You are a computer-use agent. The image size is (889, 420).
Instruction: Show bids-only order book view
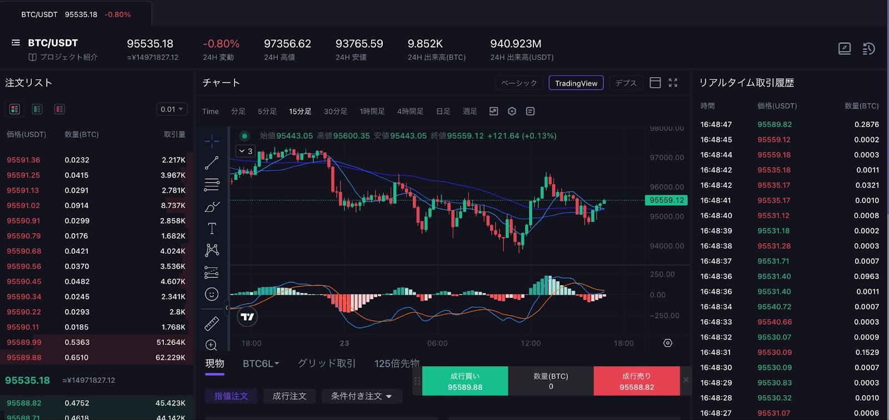(x=37, y=109)
